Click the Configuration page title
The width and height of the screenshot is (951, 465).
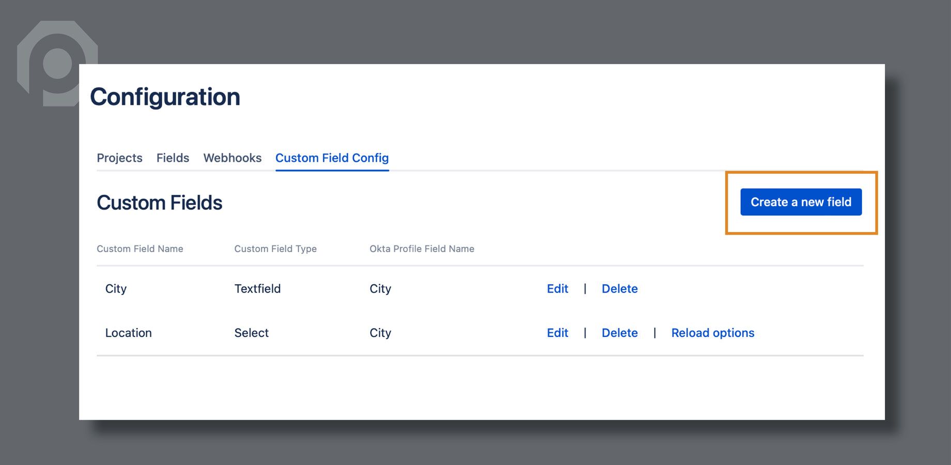pyautogui.click(x=165, y=98)
